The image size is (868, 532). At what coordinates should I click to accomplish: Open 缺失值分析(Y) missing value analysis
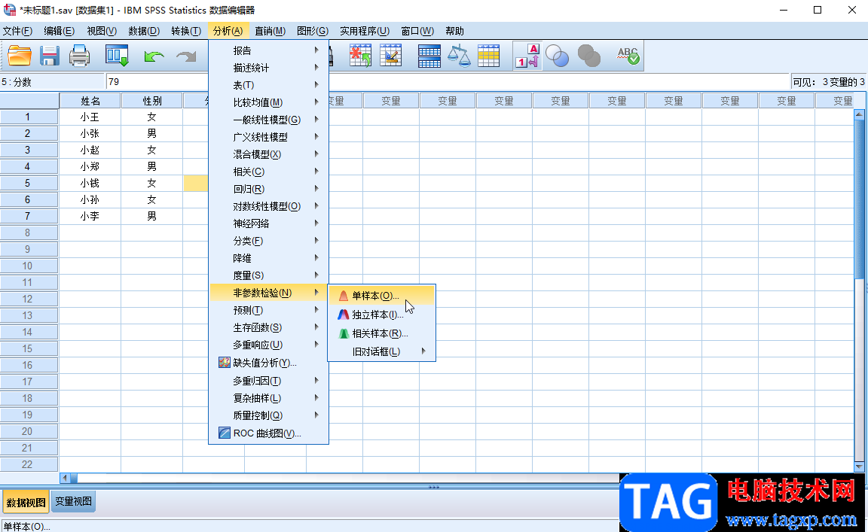[268, 363]
